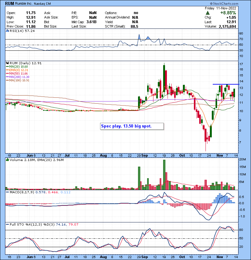Screen dimensions: 251x260
Task: Click the RUM (Daily) 12.91 chart label
Action: coord(26,63)
